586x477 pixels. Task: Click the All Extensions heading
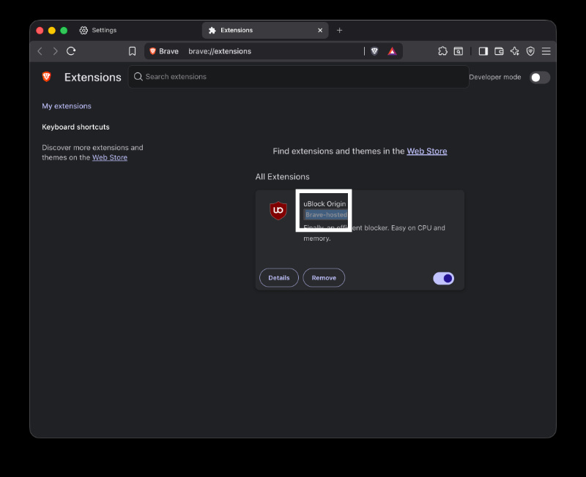click(x=282, y=177)
